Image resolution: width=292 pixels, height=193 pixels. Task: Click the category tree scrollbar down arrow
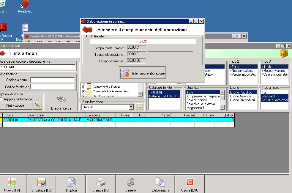click(x=140, y=94)
